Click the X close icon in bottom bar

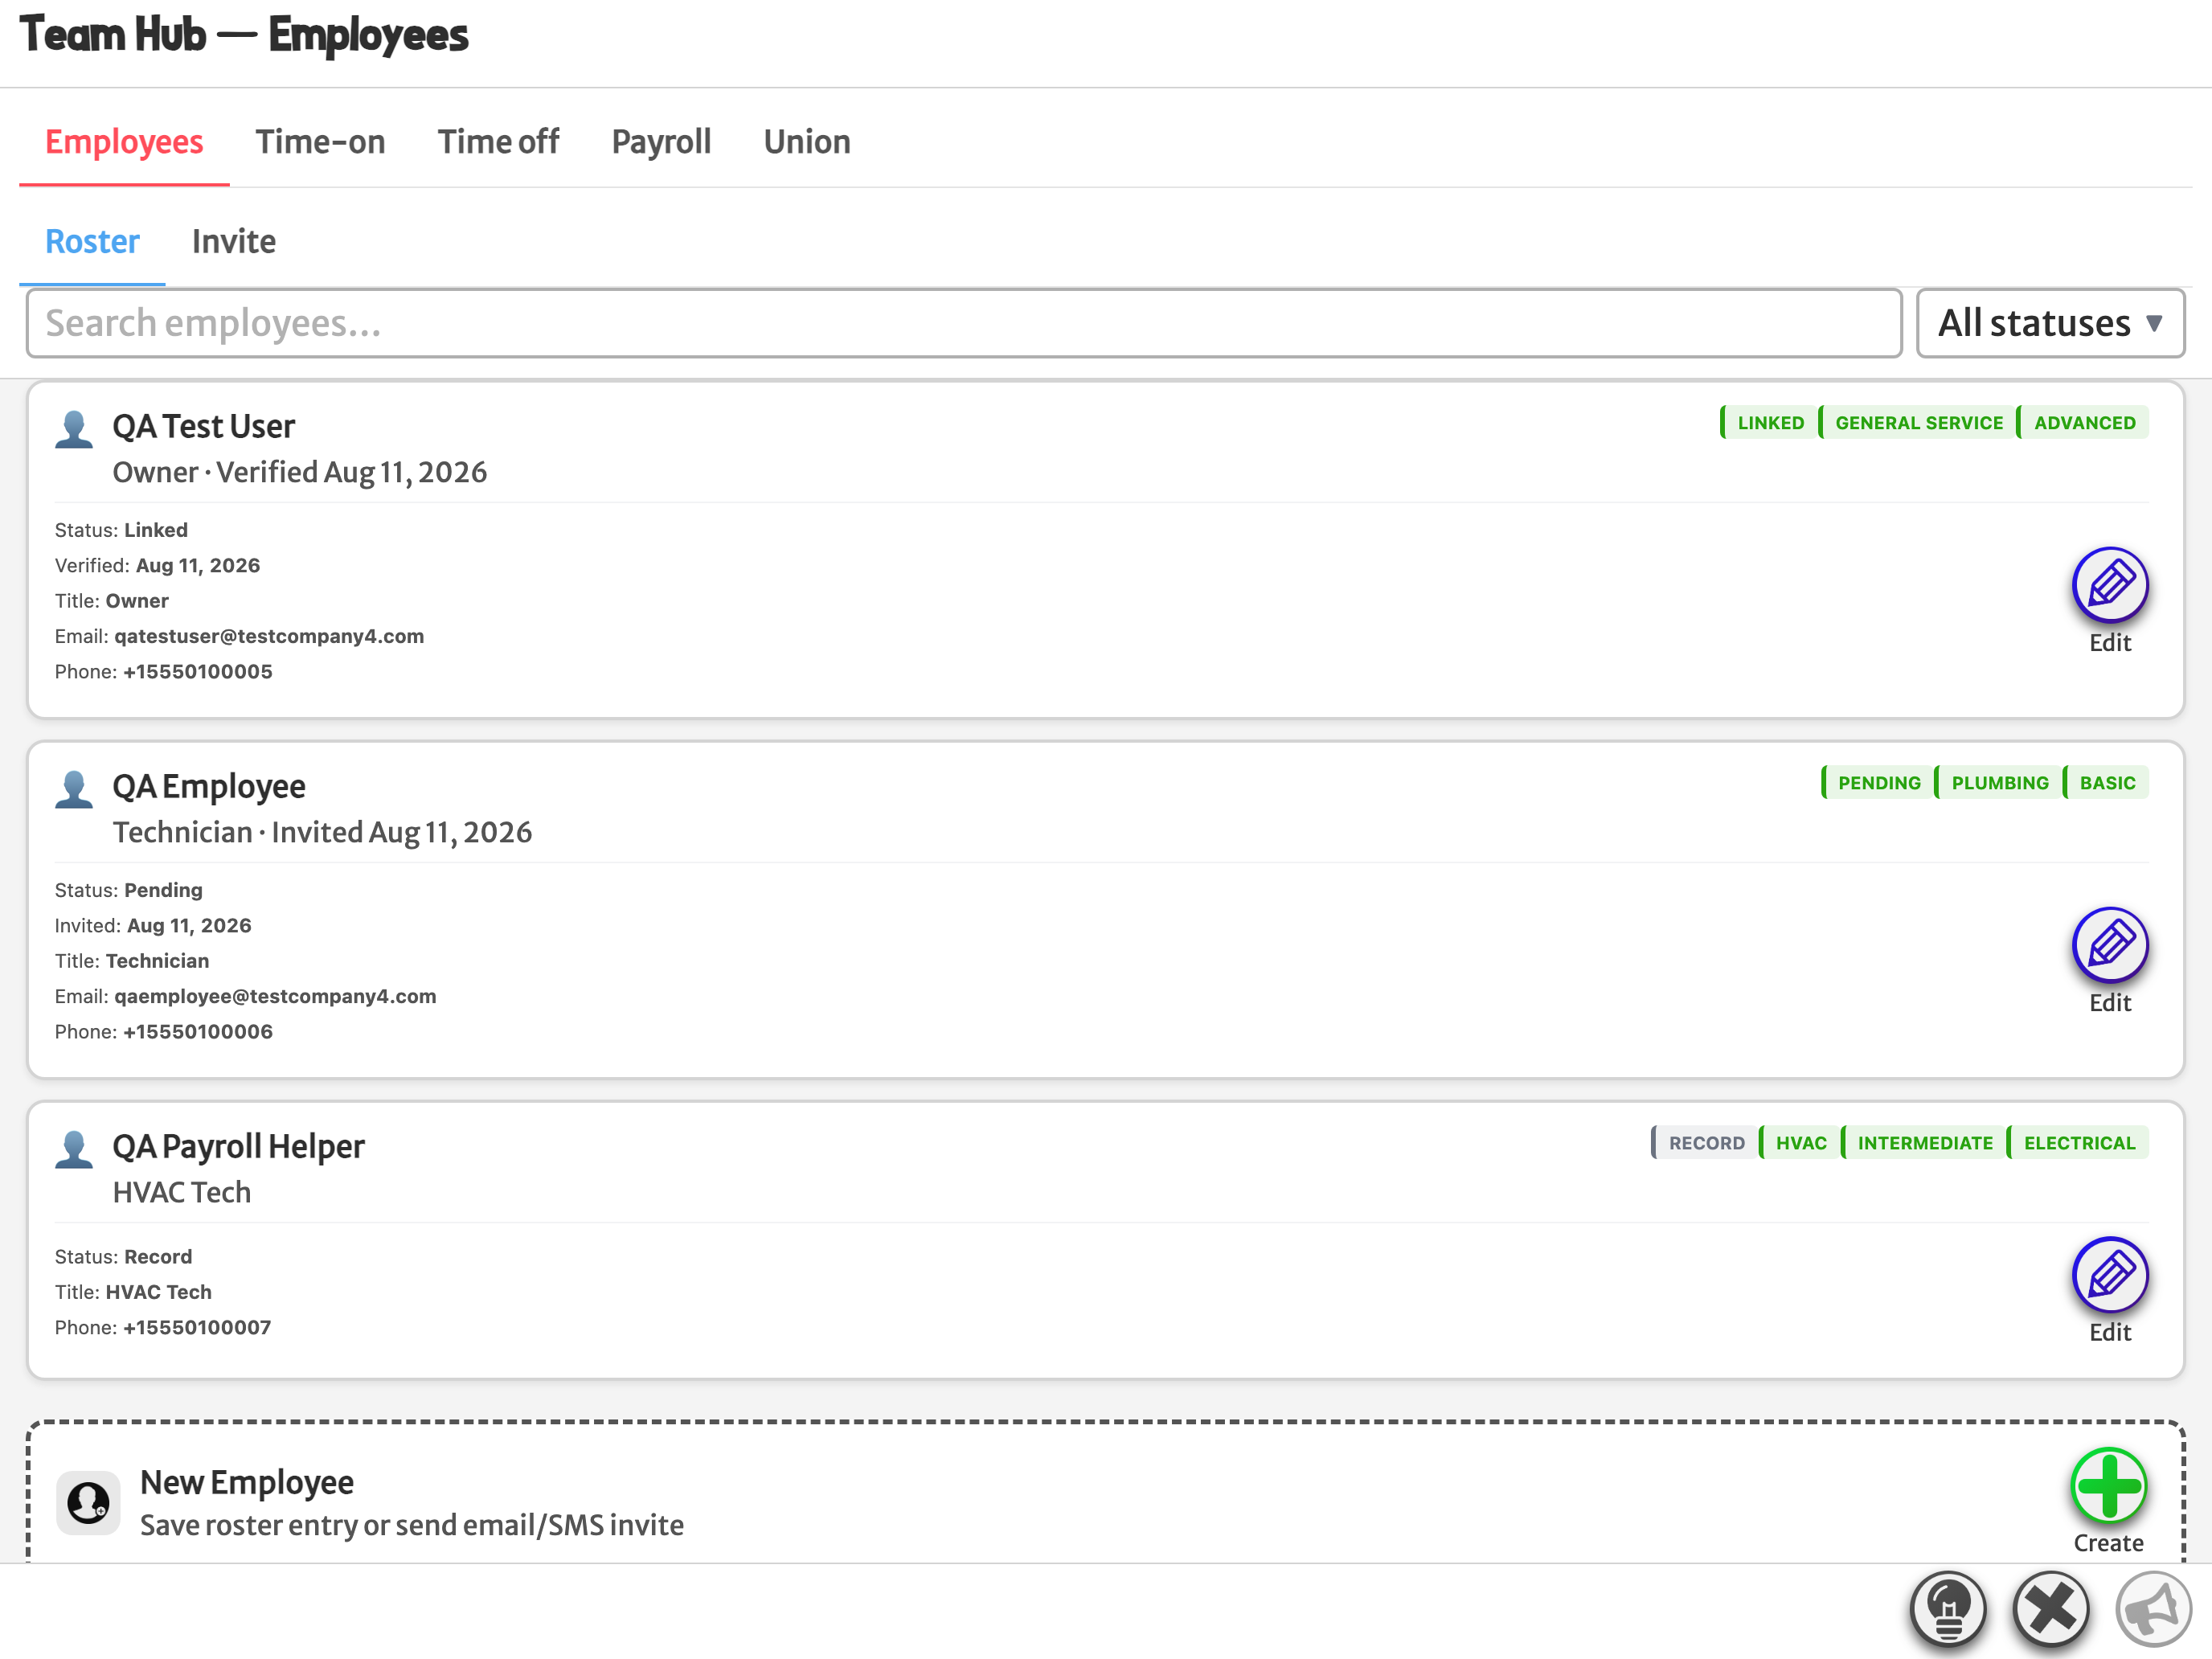2050,1610
